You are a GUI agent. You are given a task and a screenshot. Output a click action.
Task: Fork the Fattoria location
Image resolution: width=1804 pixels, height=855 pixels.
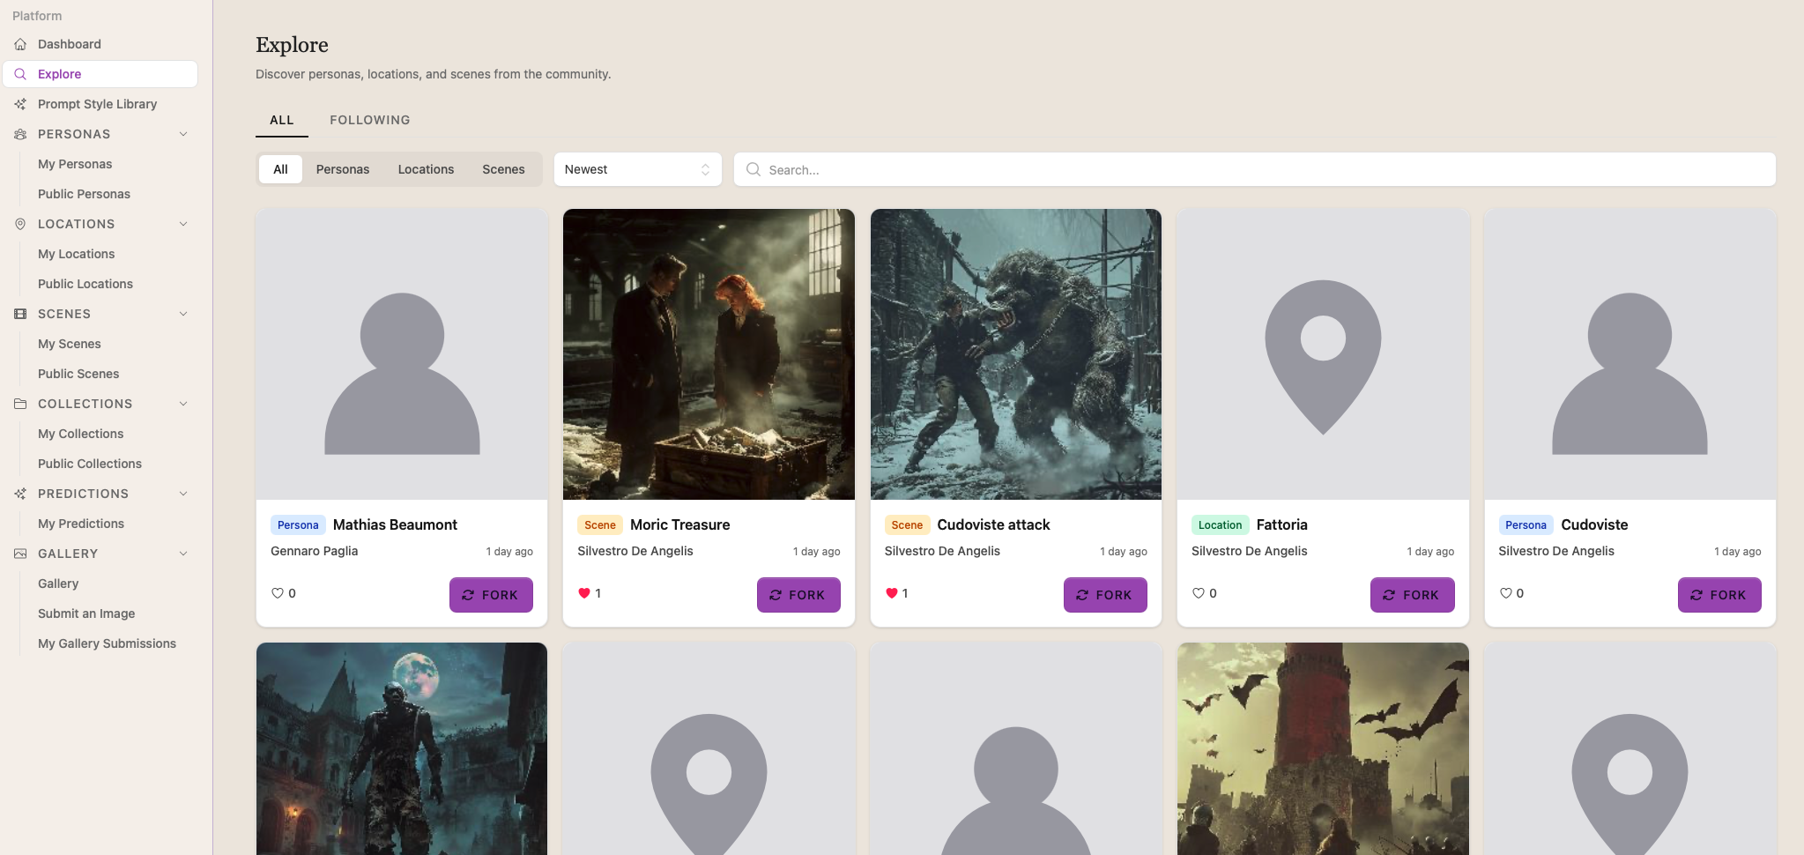click(x=1412, y=595)
